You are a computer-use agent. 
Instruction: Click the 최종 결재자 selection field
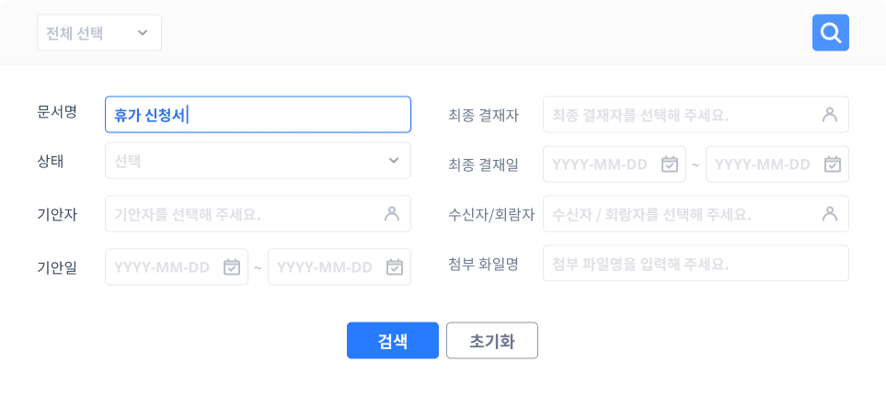click(681, 115)
